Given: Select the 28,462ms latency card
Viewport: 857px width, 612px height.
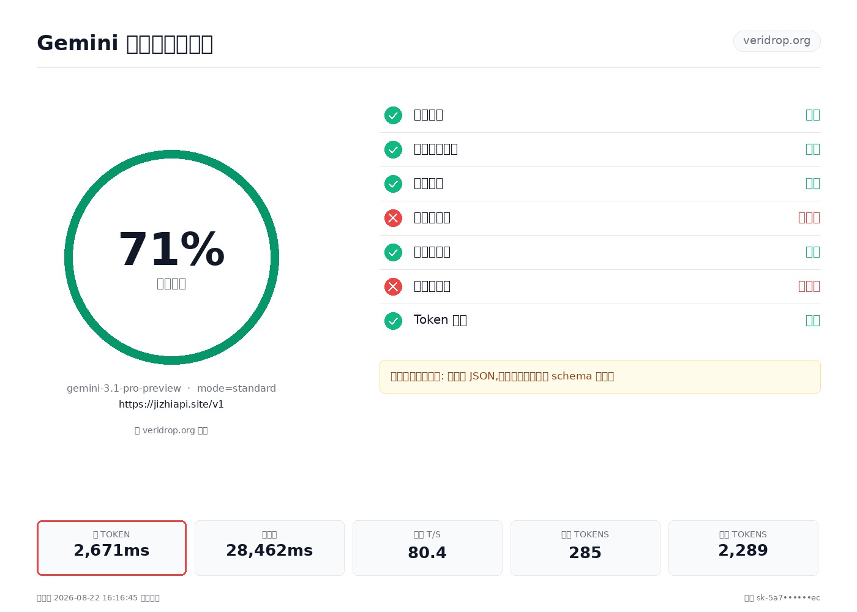Looking at the screenshot, I should tap(269, 548).
